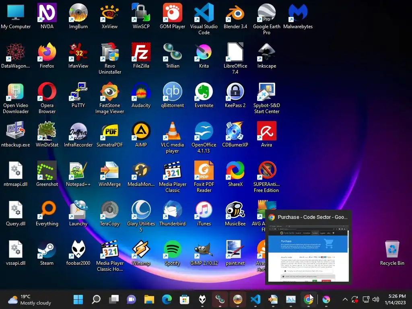Open Spybot-S&D Start Center icon
This screenshot has width=412, height=309.
point(266,98)
